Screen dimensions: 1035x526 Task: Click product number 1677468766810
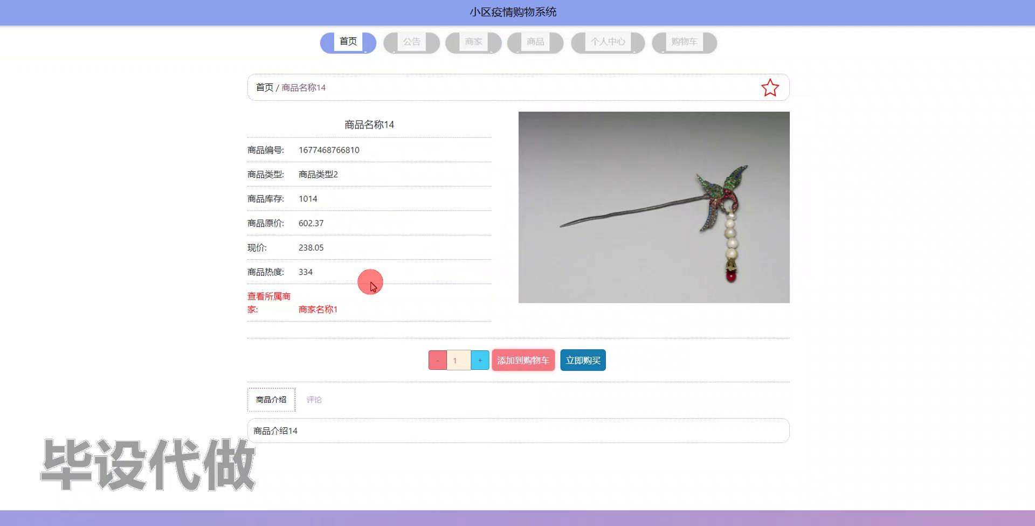329,150
